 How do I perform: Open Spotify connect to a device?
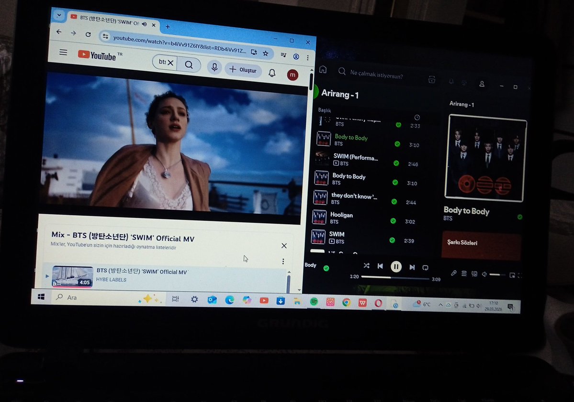474,274
